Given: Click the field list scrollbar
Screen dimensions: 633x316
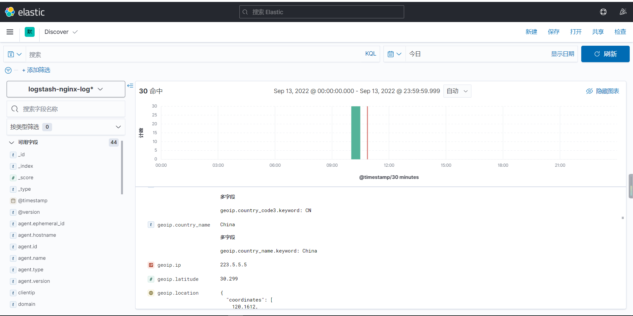Looking at the screenshot, I should click(122, 168).
